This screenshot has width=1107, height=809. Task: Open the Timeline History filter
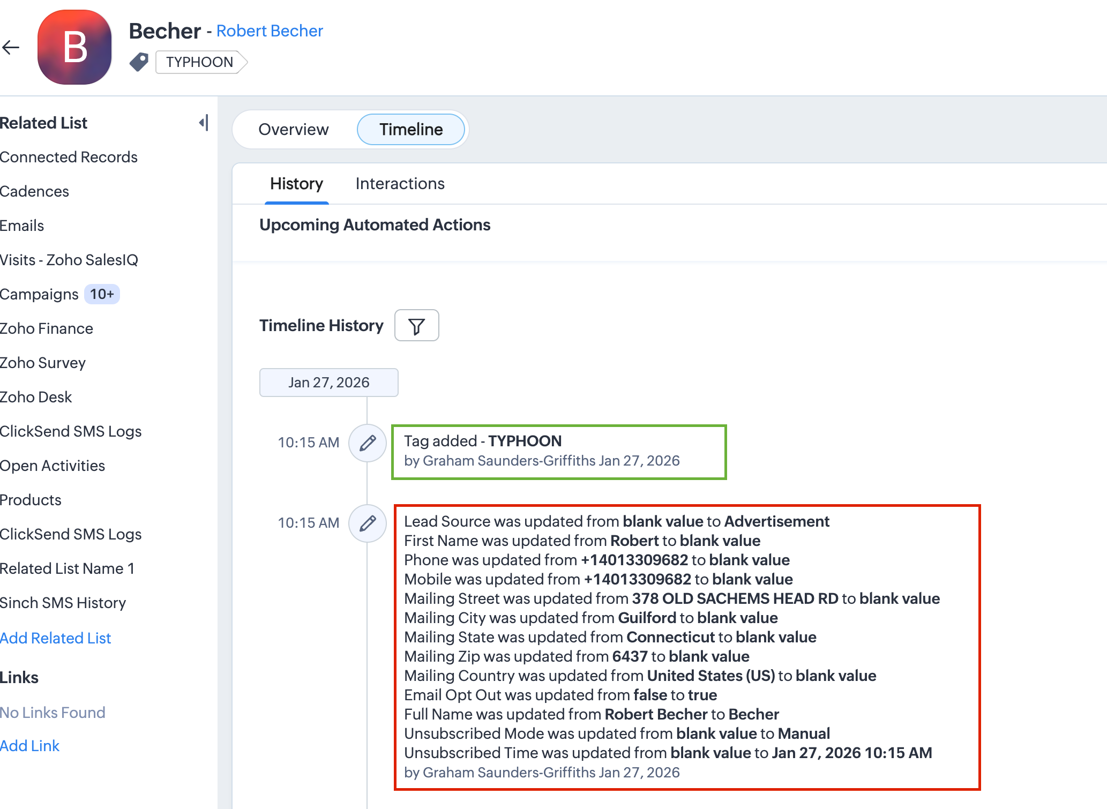(x=416, y=325)
